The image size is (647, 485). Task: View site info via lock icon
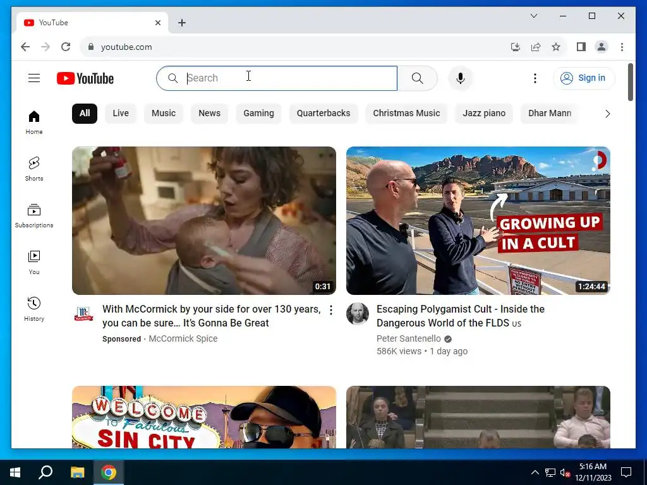click(91, 47)
